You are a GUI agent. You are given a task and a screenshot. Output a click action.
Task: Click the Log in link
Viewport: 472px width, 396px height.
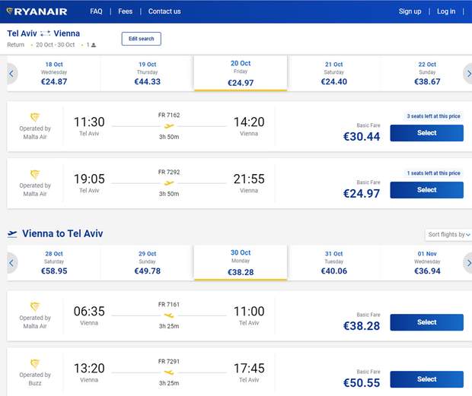[446, 11]
